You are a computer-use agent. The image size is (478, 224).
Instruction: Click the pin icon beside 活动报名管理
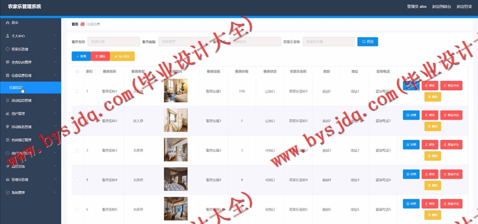point(8,127)
